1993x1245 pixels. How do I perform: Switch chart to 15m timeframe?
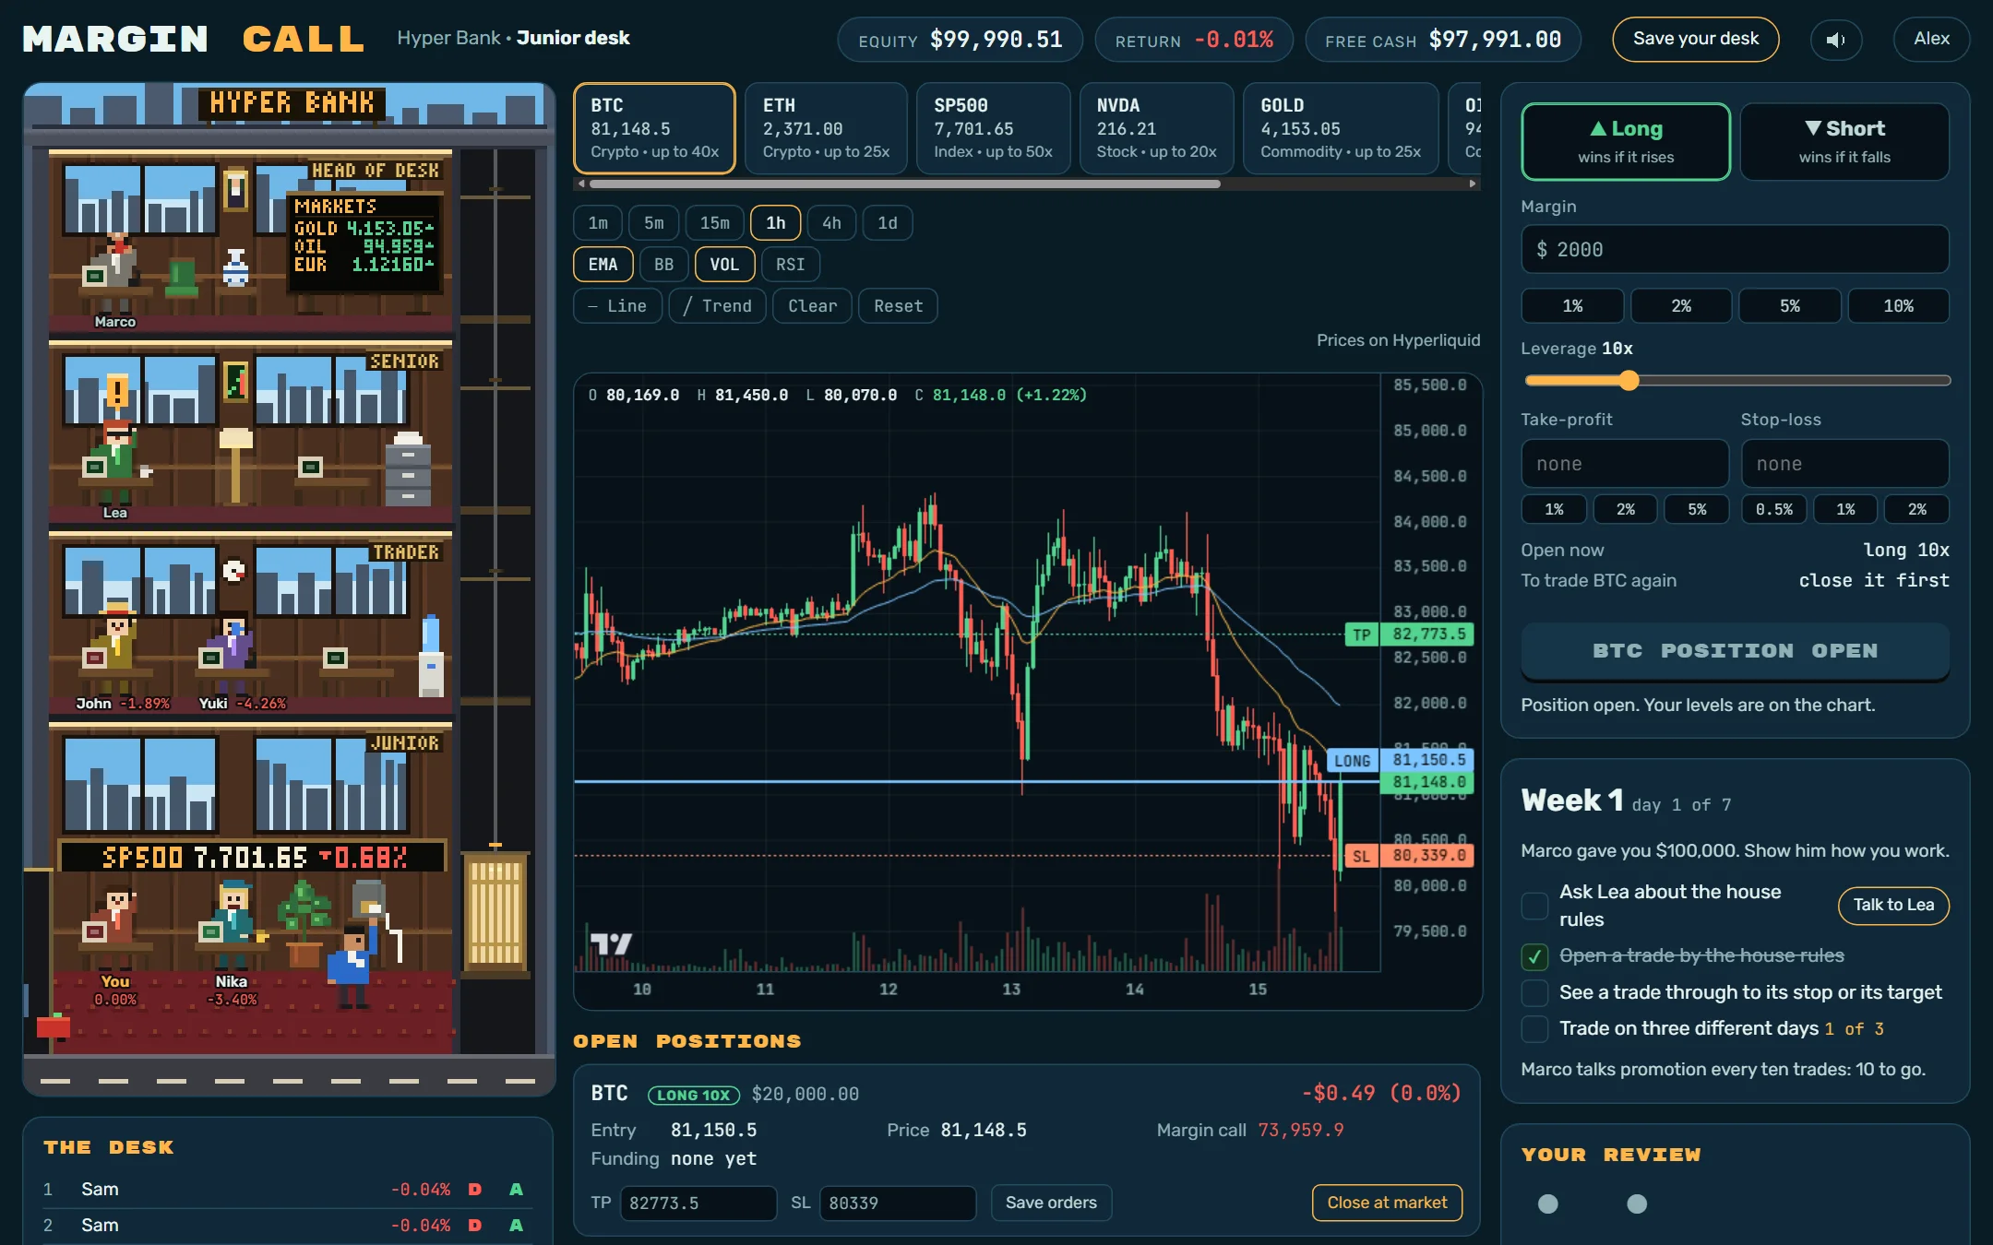click(x=714, y=223)
